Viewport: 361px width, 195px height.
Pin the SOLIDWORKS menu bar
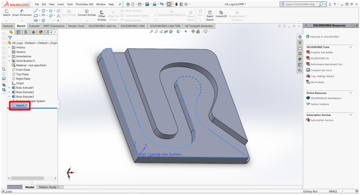click(120, 4)
